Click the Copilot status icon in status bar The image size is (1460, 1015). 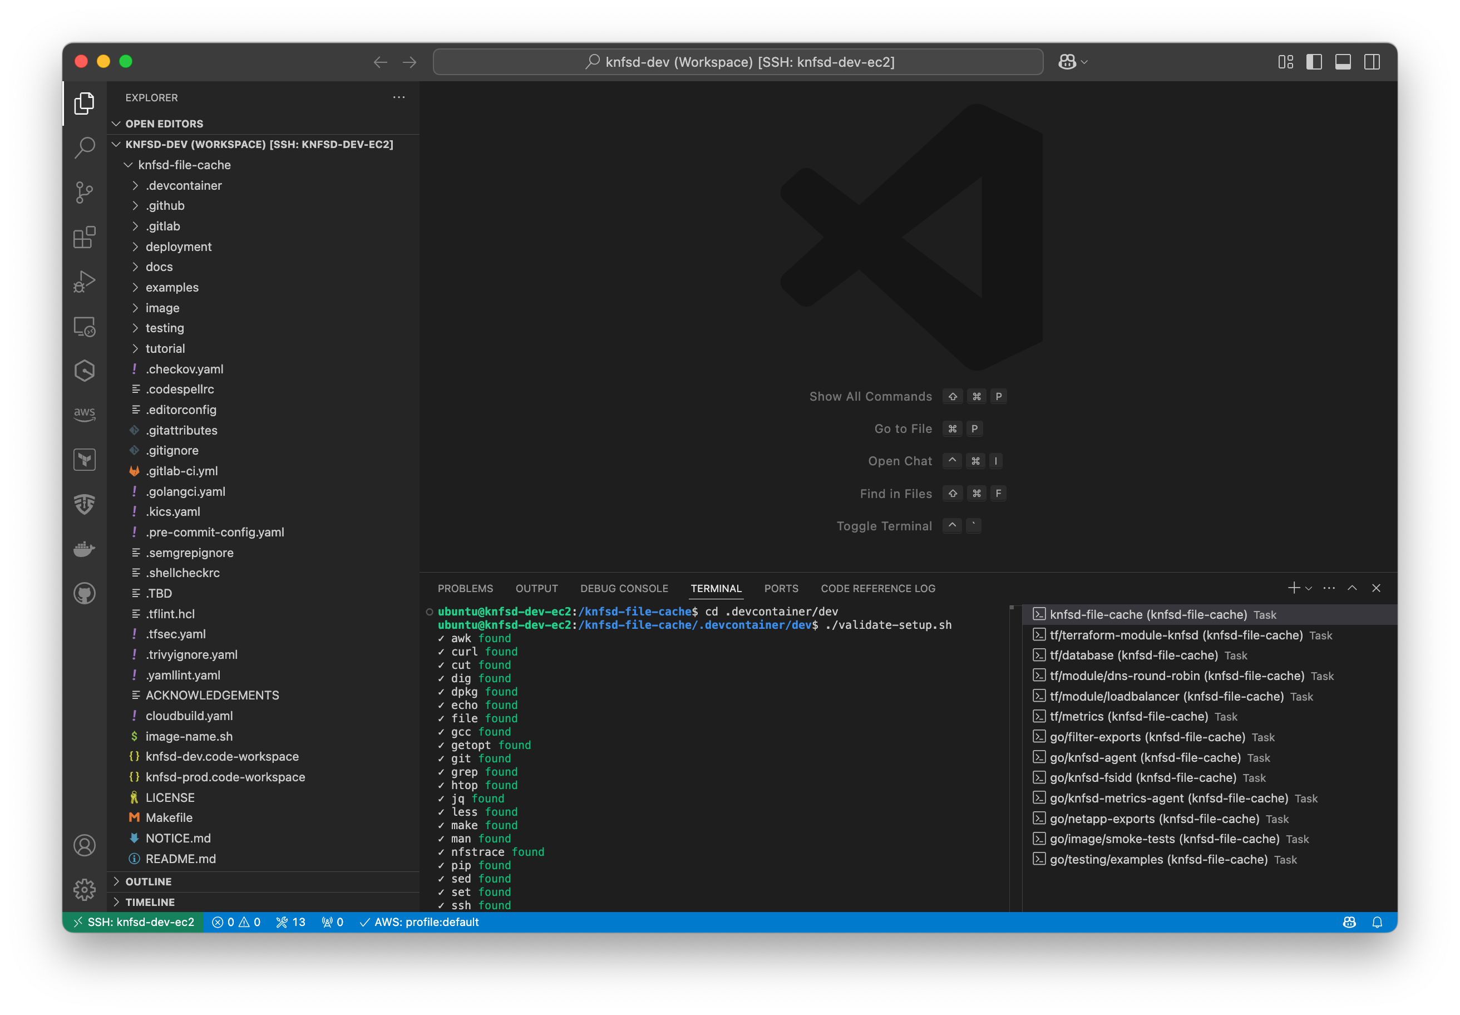pyautogui.click(x=1349, y=922)
